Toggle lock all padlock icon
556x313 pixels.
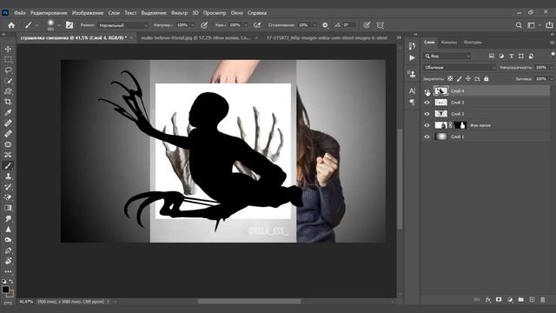(x=486, y=79)
